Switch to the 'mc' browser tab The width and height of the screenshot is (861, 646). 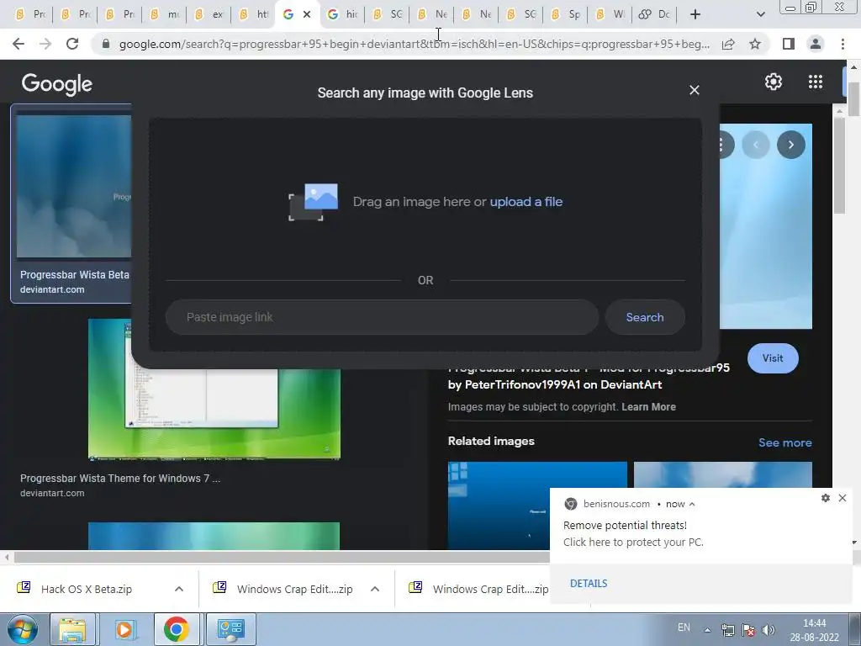164,14
